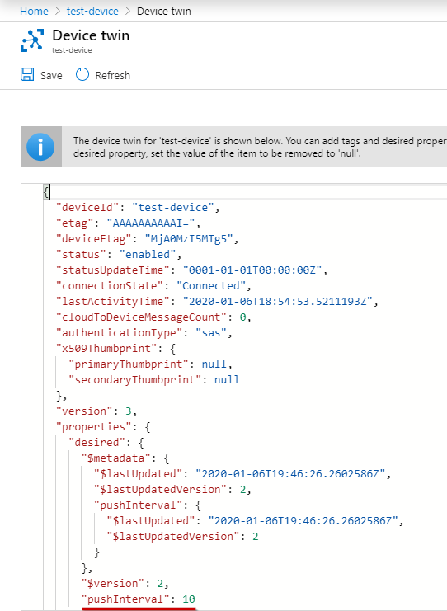Place cursor at opening brace in editor
This screenshot has width=447, height=611.
46,192
